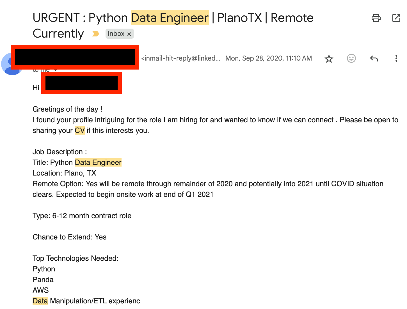
Task: Open email in a new window
Action: tap(396, 18)
